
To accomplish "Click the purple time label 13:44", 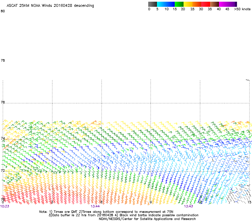I will click(95, 206).
